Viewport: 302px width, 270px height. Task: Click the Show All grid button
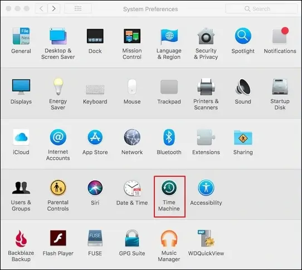78,8
